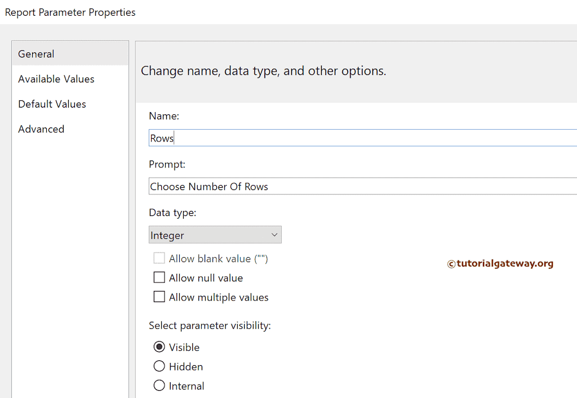Return to the General page
577x398 pixels.
[x=36, y=54]
